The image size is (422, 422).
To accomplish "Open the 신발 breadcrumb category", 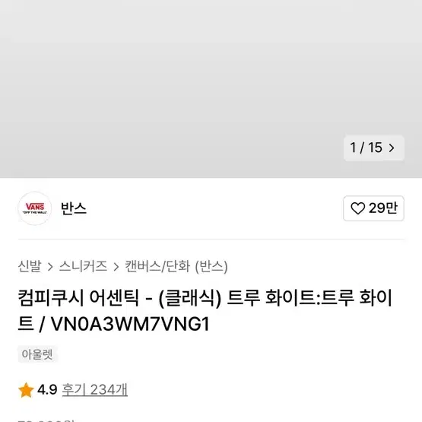I will pos(30,266).
